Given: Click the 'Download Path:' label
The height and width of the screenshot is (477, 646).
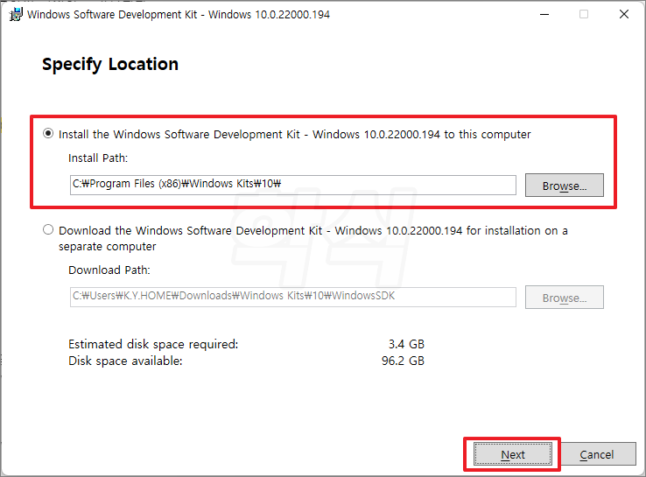Looking at the screenshot, I should (109, 270).
